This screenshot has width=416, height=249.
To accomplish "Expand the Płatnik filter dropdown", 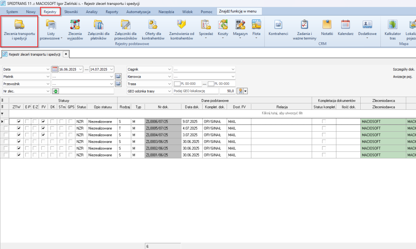I will pos(48,76).
